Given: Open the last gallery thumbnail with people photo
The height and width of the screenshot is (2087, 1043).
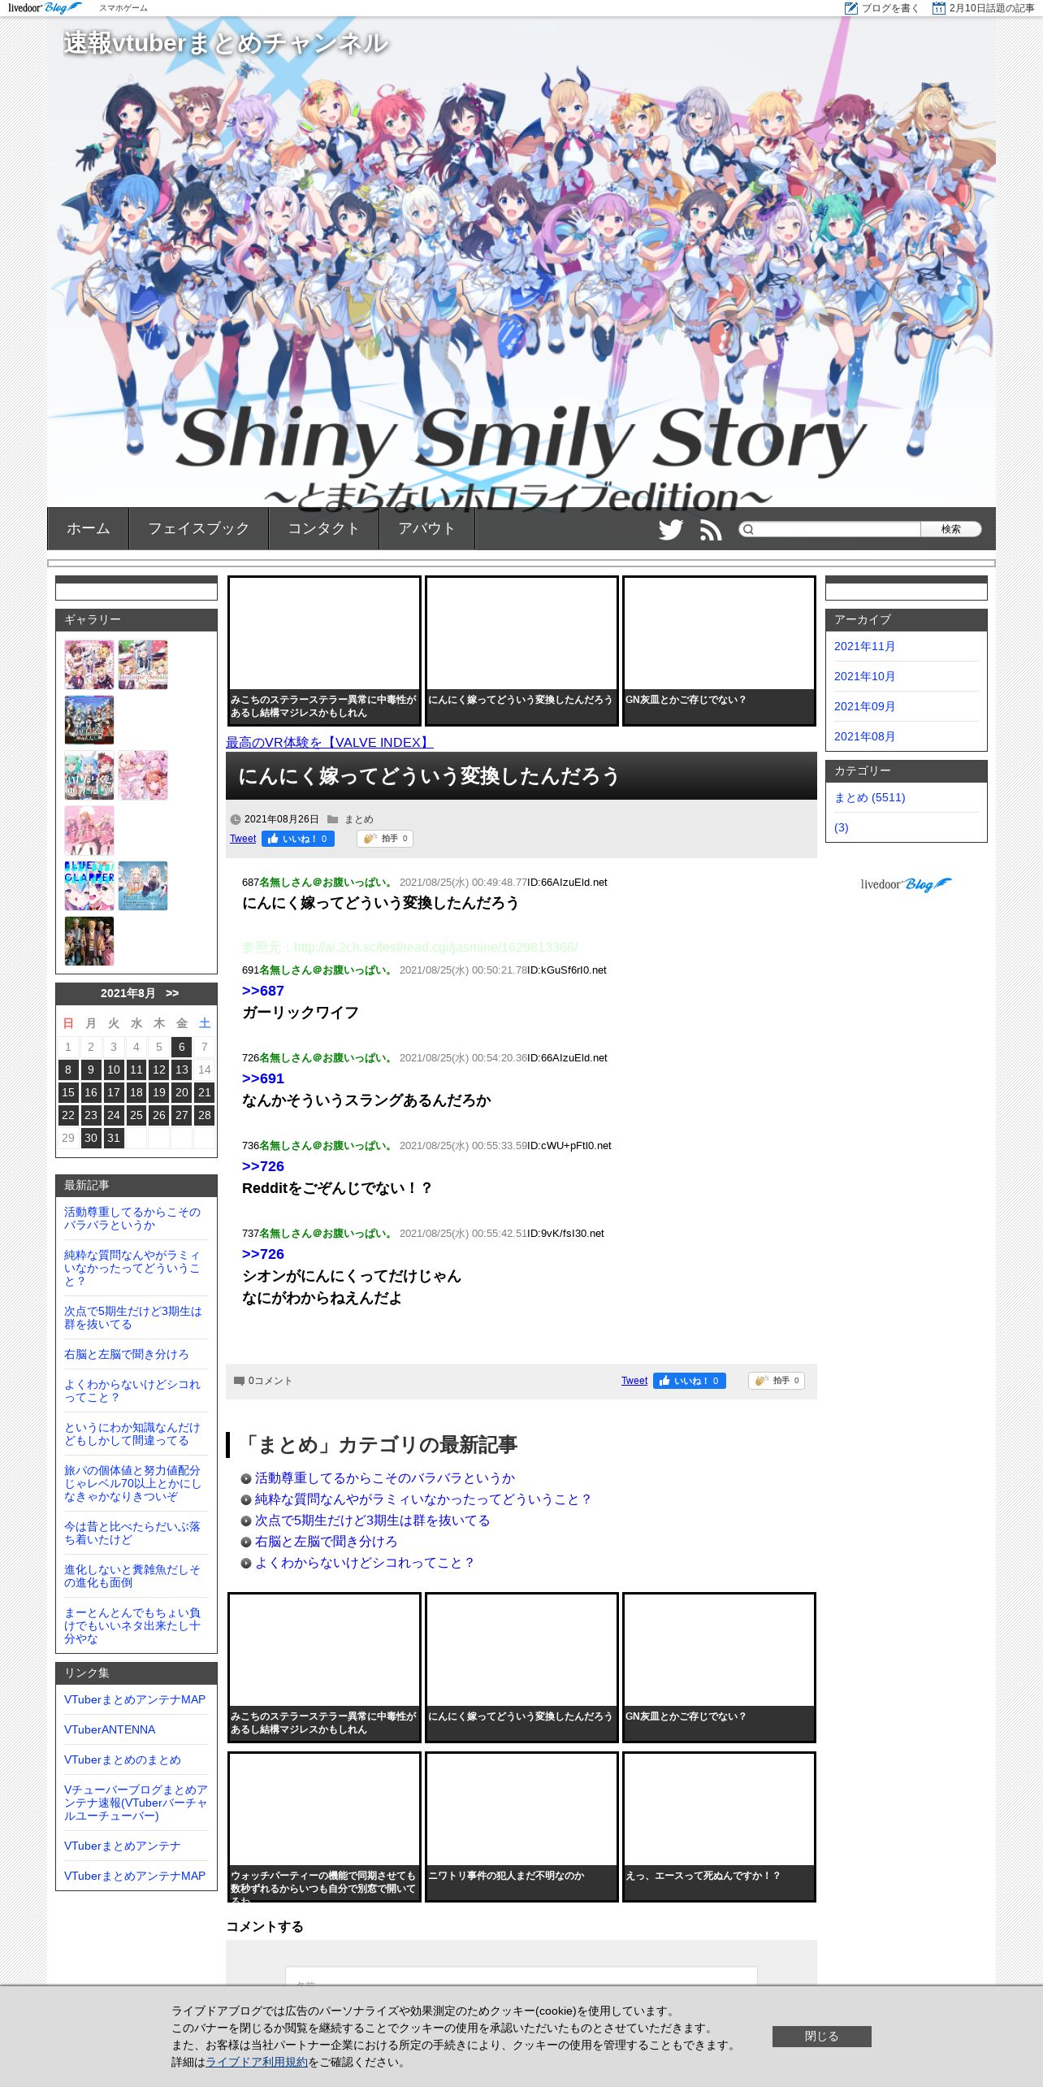Looking at the screenshot, I should point(89,941).
